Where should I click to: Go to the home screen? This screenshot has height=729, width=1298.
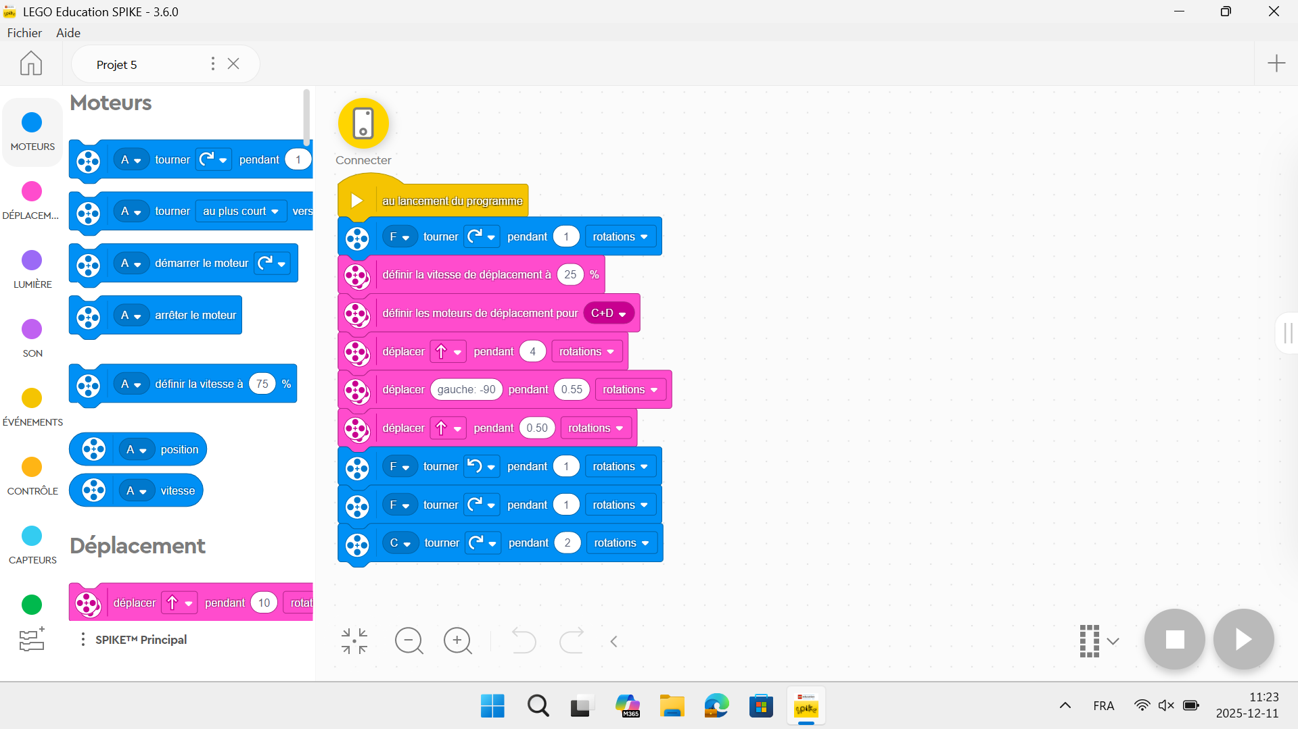pos(30,64)
